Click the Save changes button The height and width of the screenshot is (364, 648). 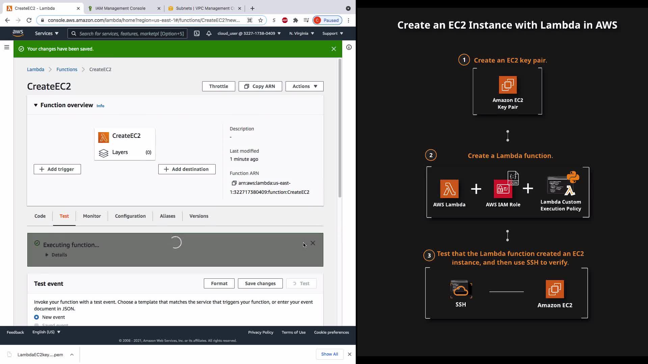coord(260,283)
